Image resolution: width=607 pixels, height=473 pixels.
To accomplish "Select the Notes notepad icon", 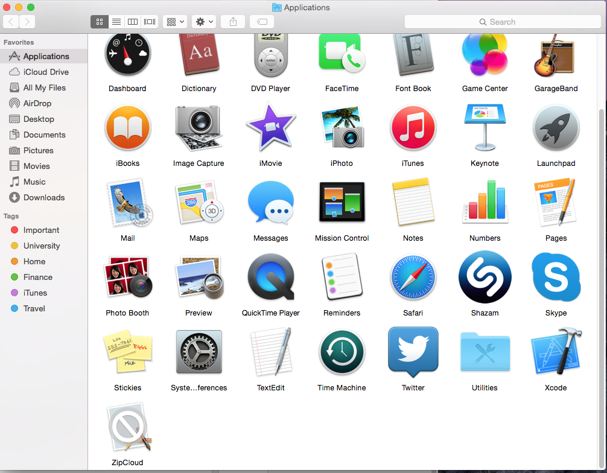I will (413, 202).
